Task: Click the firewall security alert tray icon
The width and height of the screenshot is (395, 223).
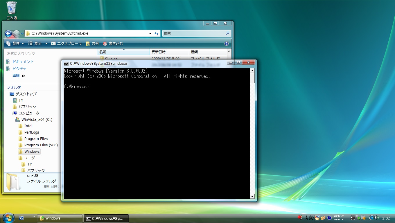Action: [364, 218]
